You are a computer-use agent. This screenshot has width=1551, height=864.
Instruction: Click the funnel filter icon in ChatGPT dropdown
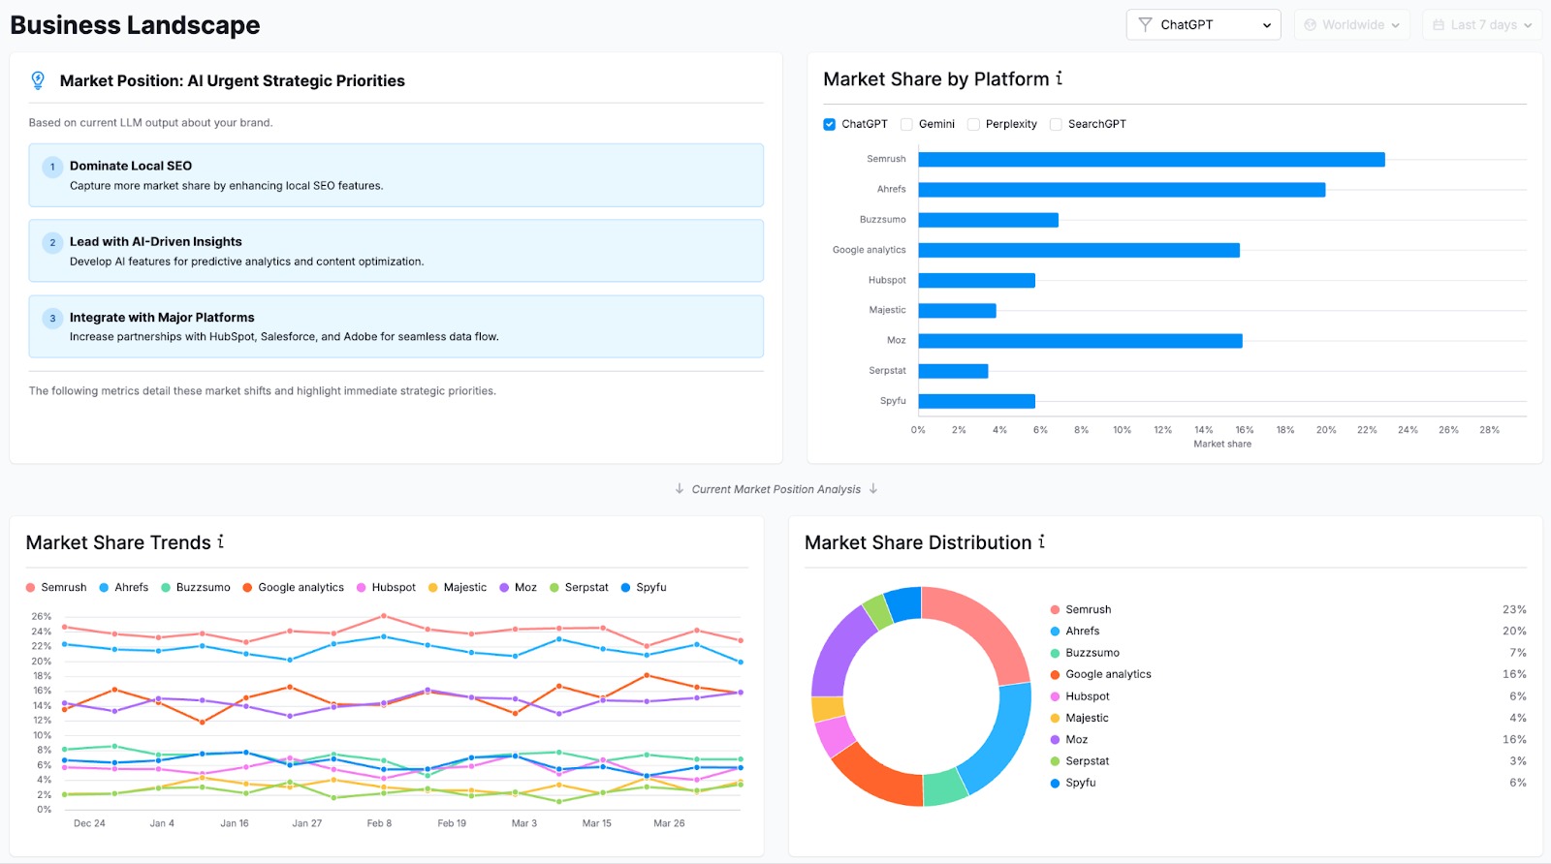(x=1145, y=24)
